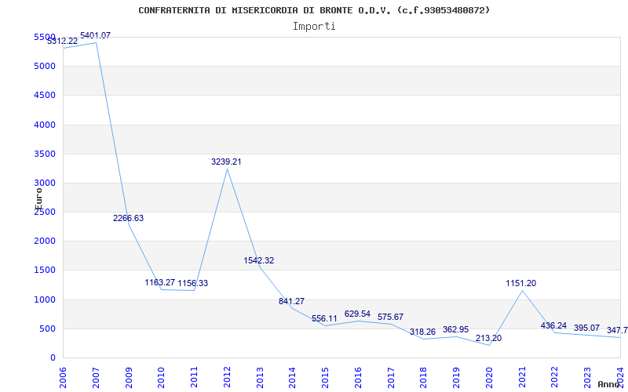Select the 5312.22 data label
Screen dimensions: 628x392
pos(63,41)
